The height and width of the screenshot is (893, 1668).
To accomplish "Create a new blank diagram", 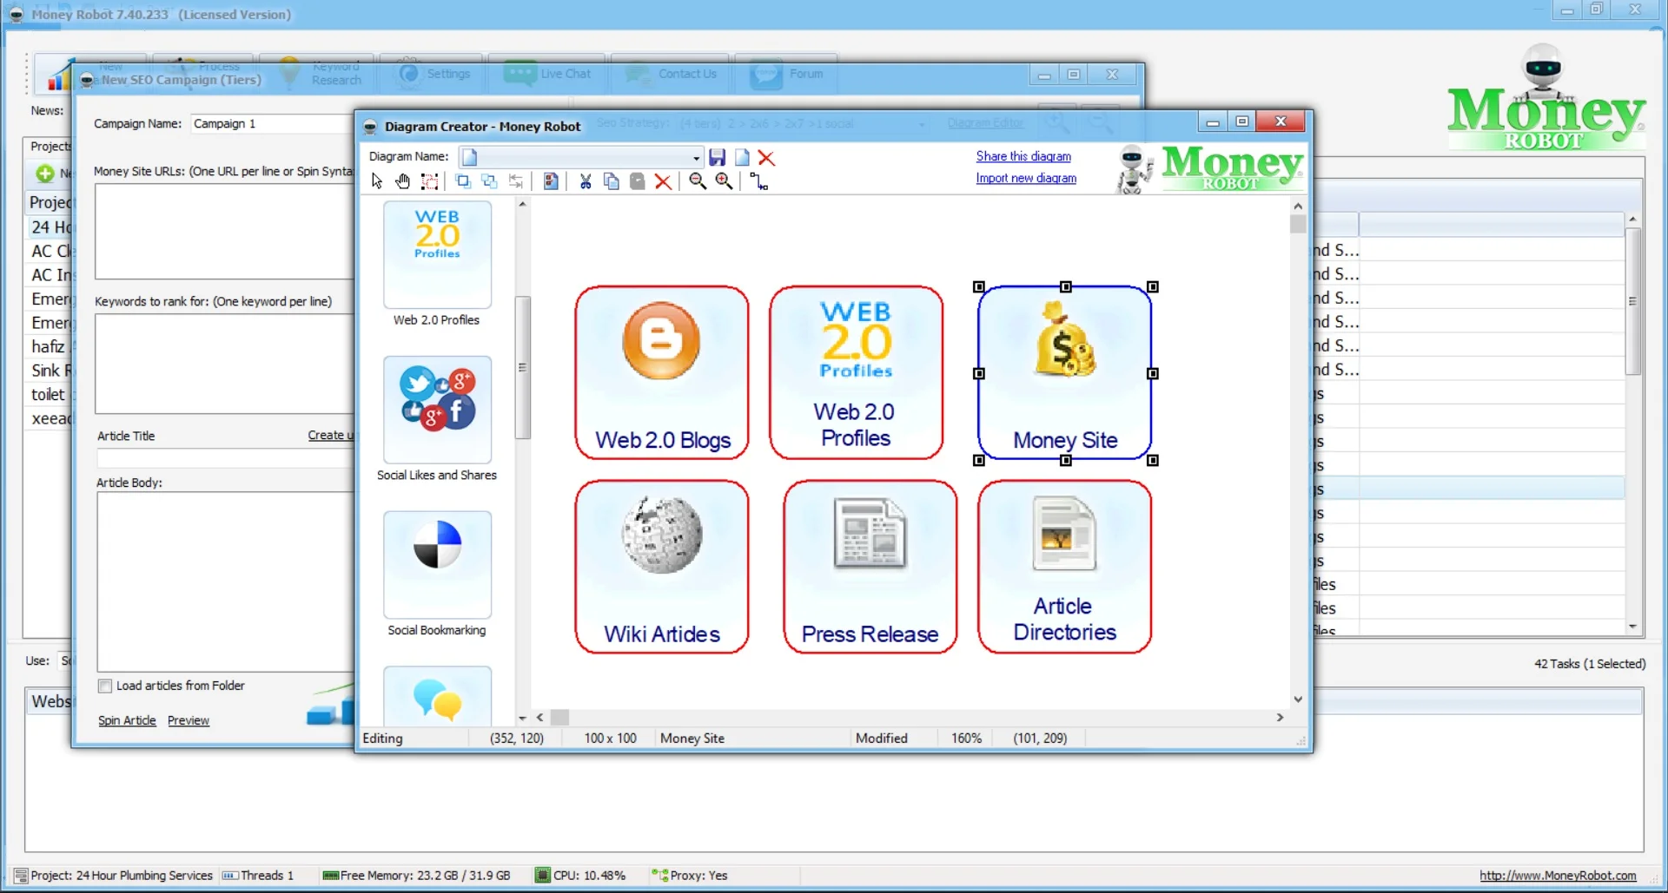I will 743,157.
